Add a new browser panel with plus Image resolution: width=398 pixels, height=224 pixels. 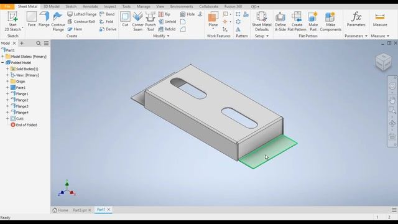click(22, 43)
